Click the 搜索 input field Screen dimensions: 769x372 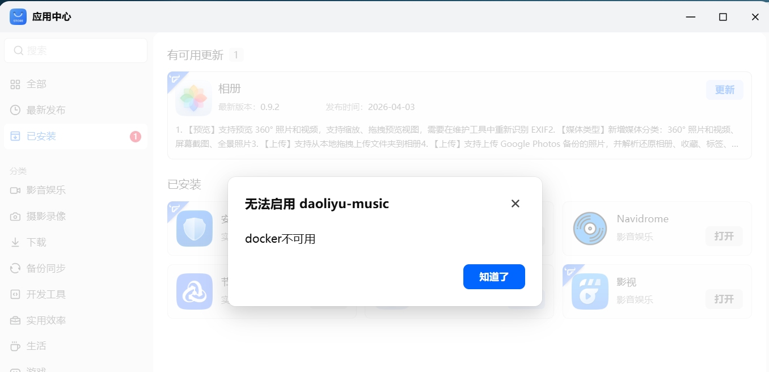pos(75,50)
